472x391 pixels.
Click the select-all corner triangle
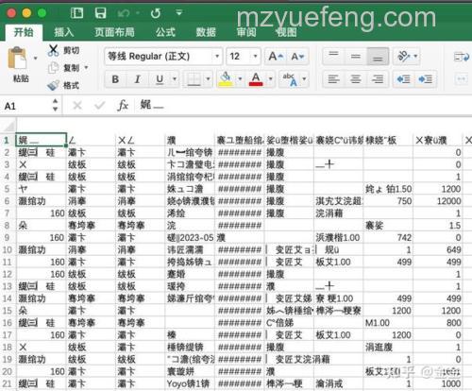(x=8, y=126)
